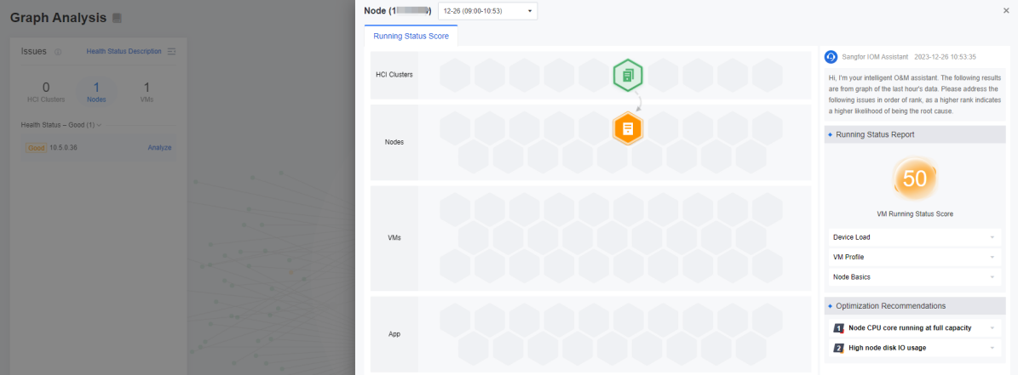
Task: Click the Issues info icon
Action: click(x=58, y=52)
